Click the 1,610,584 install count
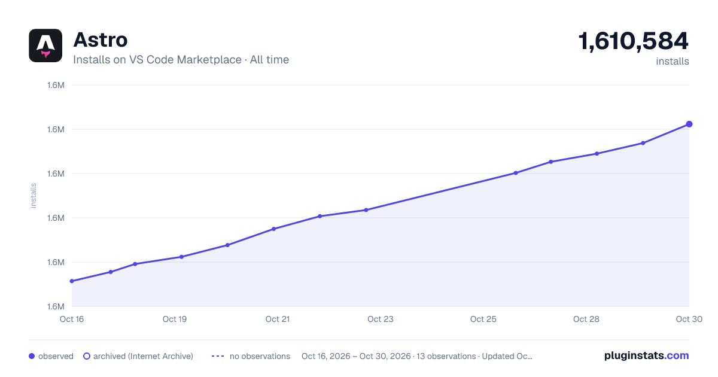The width and height of the screenshot is (718, 377). (634, 41)
